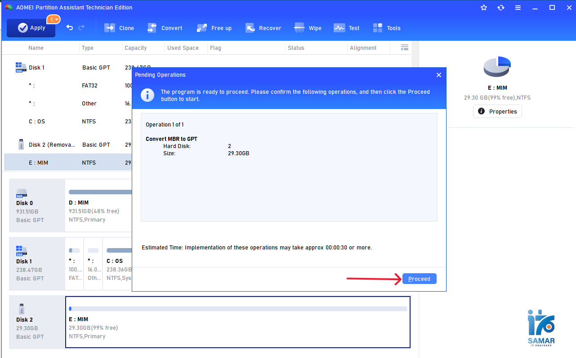Click the refresh icon in title bar
Viewport: 576px width, 358px height.
[x=501, y=8]
